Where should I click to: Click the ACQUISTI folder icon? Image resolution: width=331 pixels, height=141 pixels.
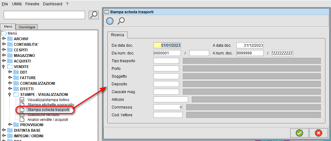coord(10,61)
